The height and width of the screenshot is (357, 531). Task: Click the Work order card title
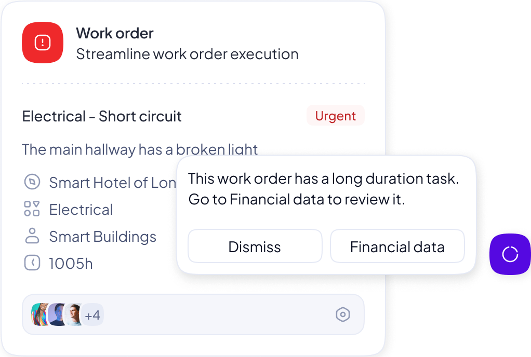(x=115, y=33)
